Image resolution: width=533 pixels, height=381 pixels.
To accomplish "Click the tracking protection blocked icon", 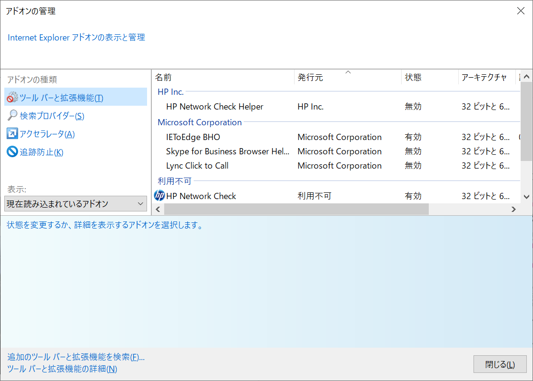I will click(x=12, y=151).
